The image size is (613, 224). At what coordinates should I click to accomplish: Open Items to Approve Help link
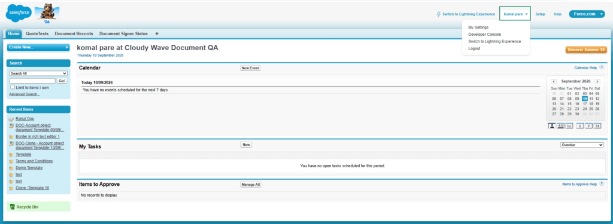coord(579,184)
